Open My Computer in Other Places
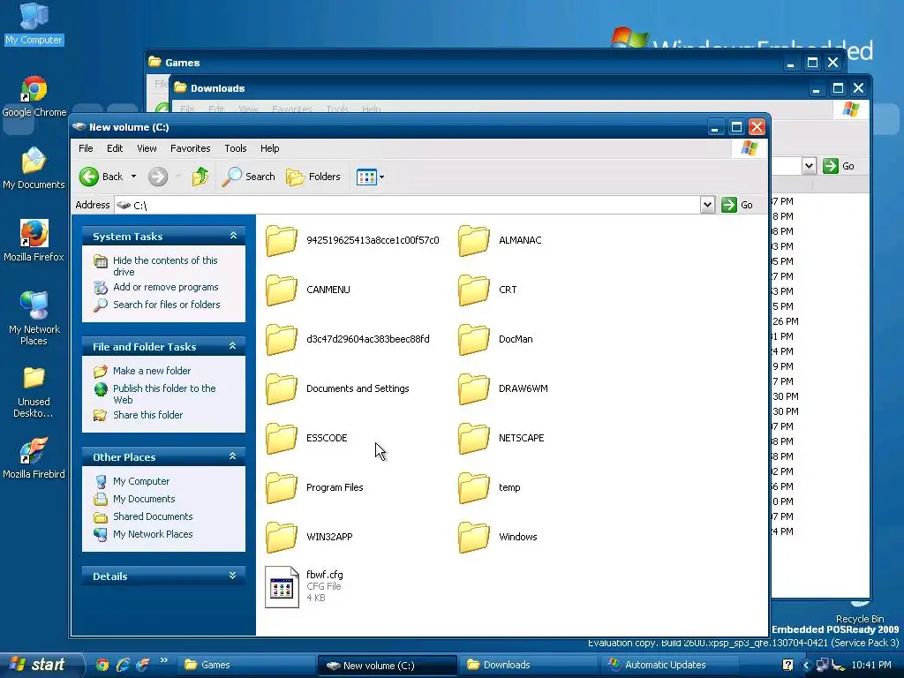The height and width of the screenshot is (678, 904). click(x=141, y=481)
